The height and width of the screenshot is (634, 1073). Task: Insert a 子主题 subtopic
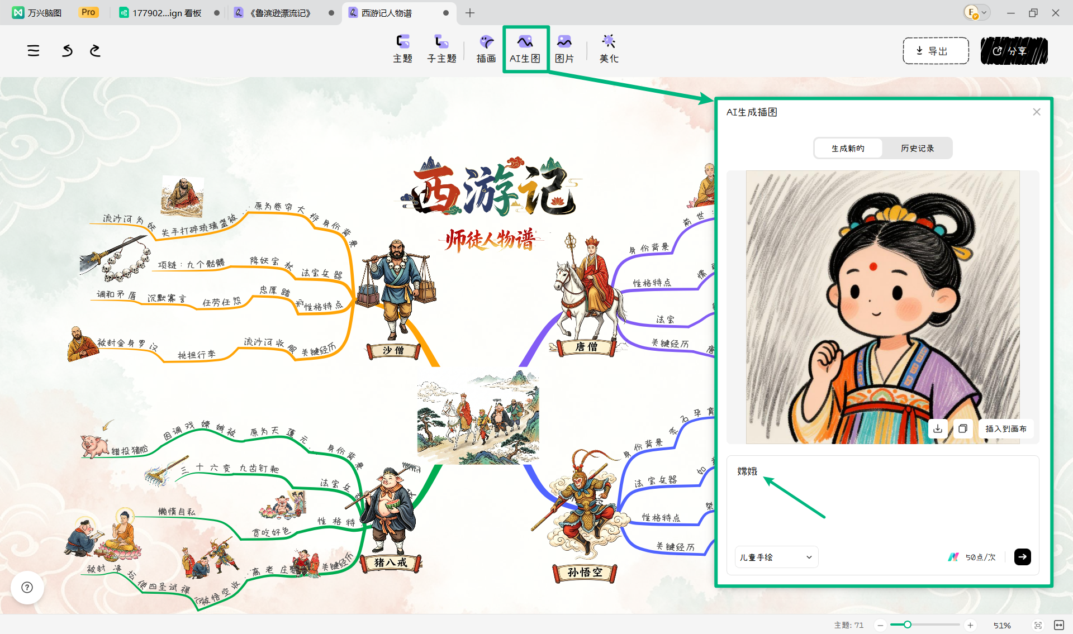click(x=441, y=49)
